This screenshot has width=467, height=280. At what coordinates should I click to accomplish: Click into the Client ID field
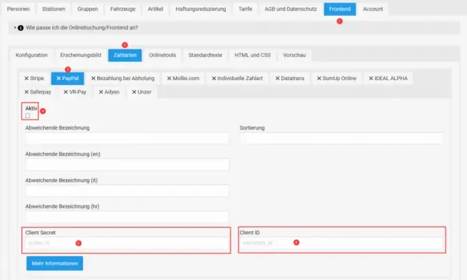[x=342, y=243]
